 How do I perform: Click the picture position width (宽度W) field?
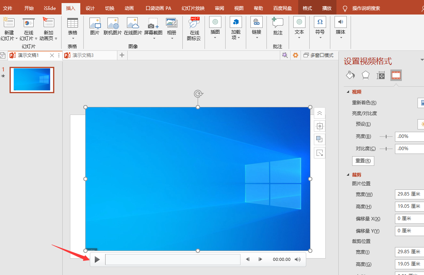tap(409, 194)
